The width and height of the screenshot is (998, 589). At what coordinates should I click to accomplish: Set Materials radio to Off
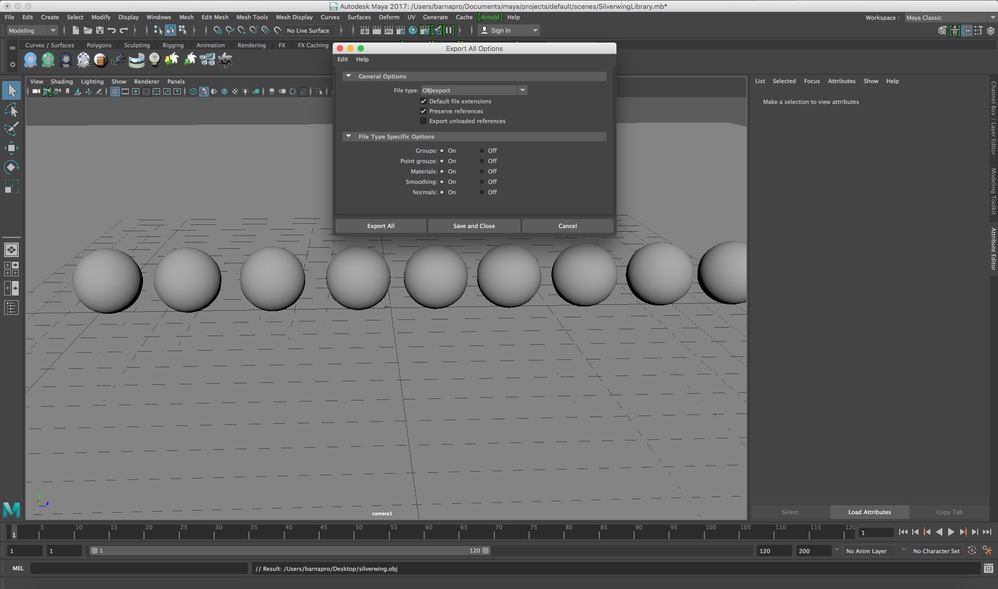(482, 171)
